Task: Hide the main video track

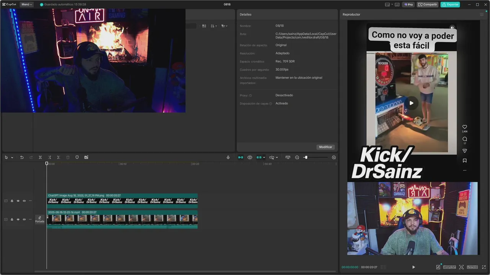Action: coord(18,219)
